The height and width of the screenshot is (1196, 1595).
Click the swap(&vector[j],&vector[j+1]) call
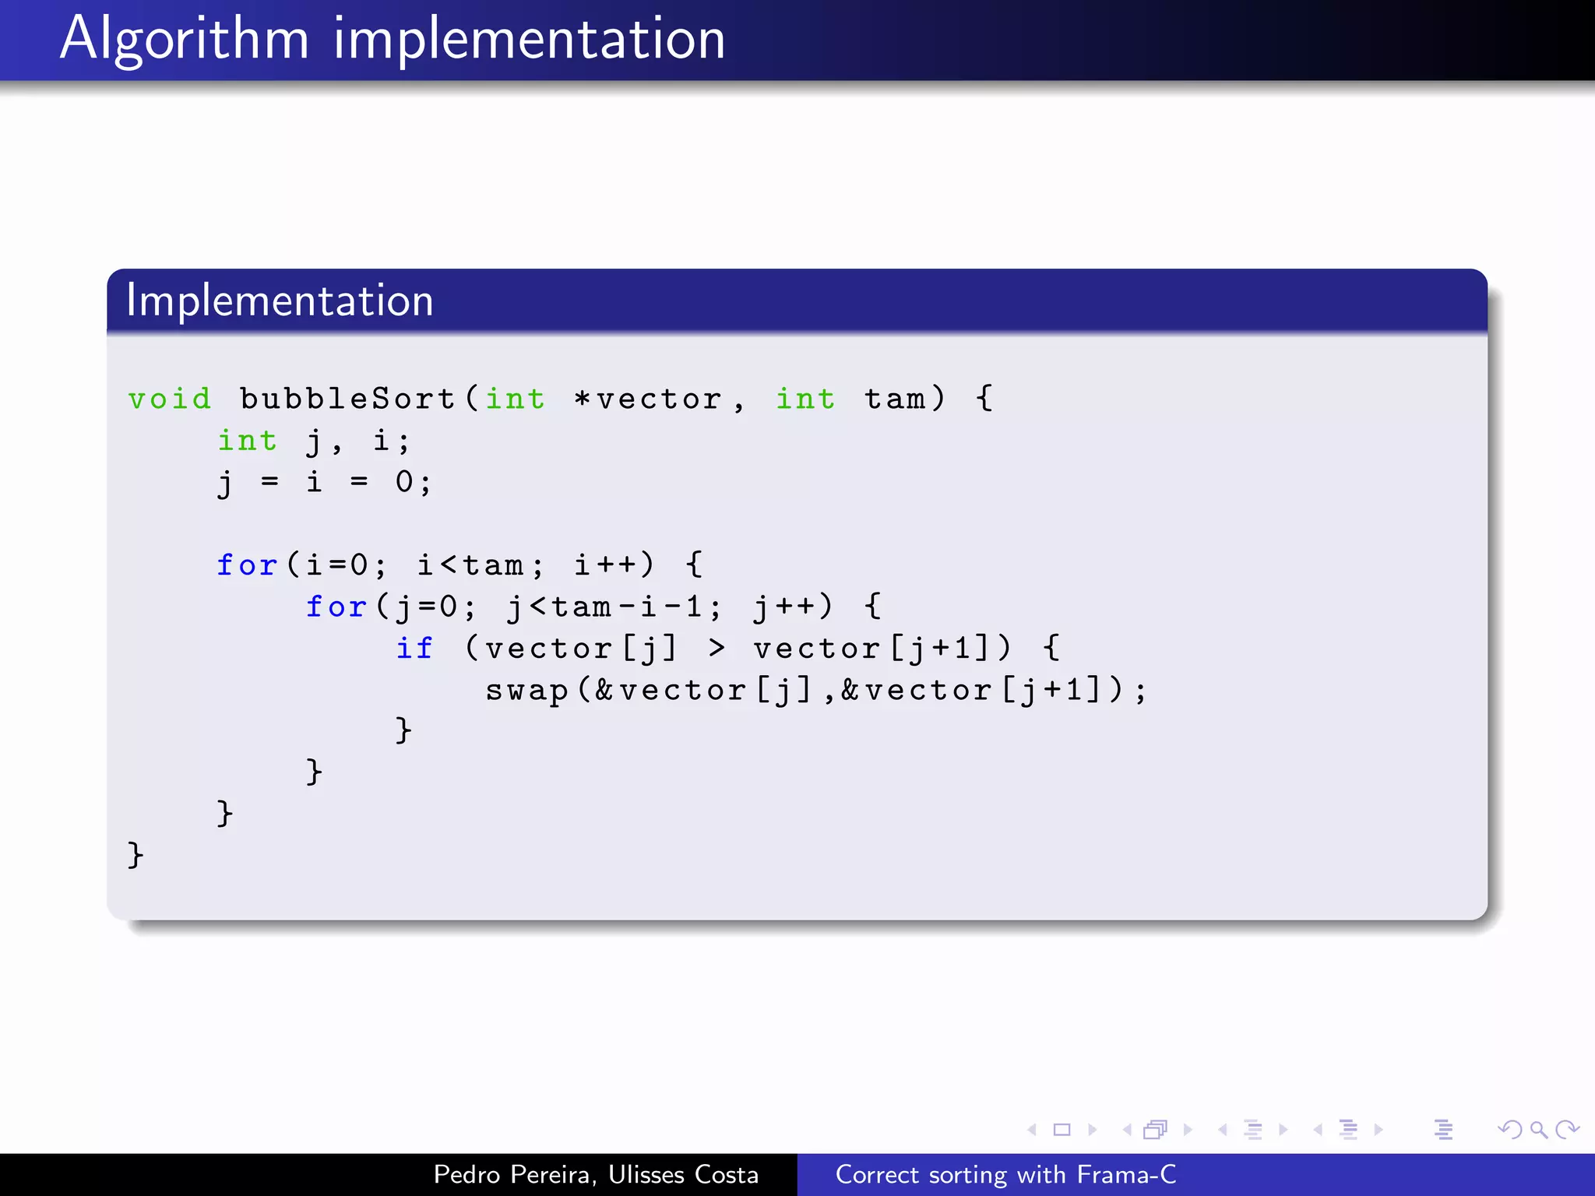pyautogui.click(x=816, y=690)
